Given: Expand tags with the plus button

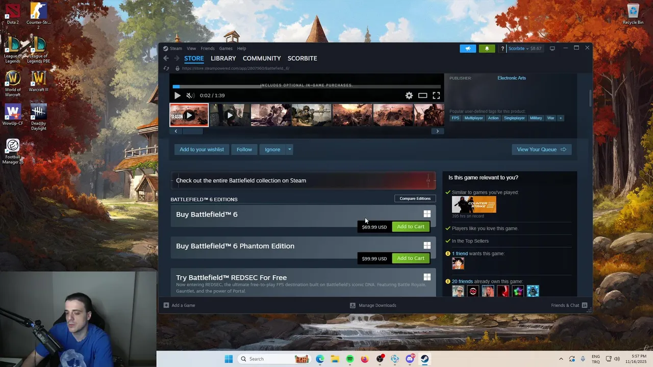Looking at the screenshot, I should coord(560,118).
